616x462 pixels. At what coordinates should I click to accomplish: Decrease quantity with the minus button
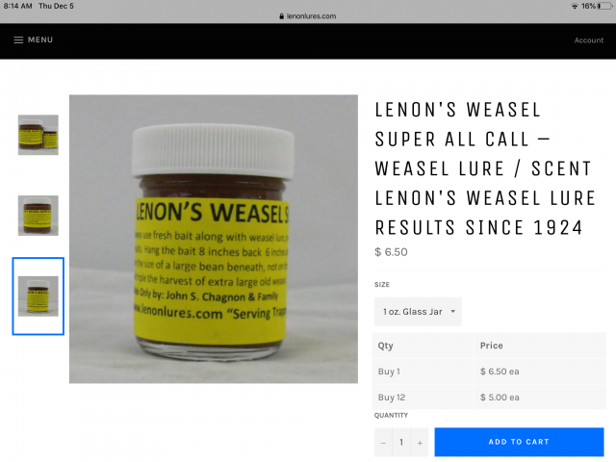coord(383,443)
